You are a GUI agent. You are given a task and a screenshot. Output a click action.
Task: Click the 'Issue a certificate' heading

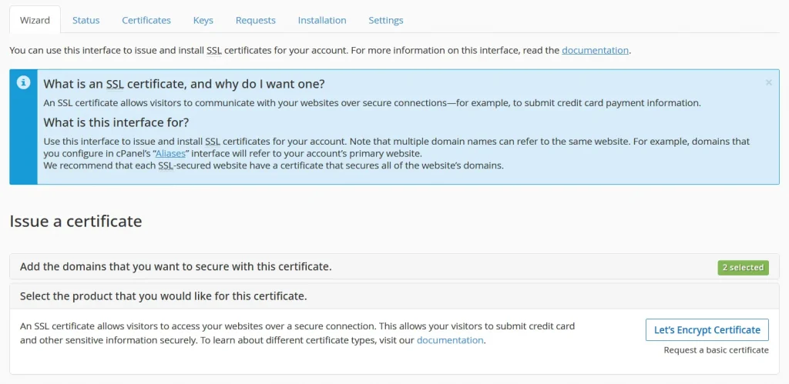pyautogui.click(x=76, y=221)
